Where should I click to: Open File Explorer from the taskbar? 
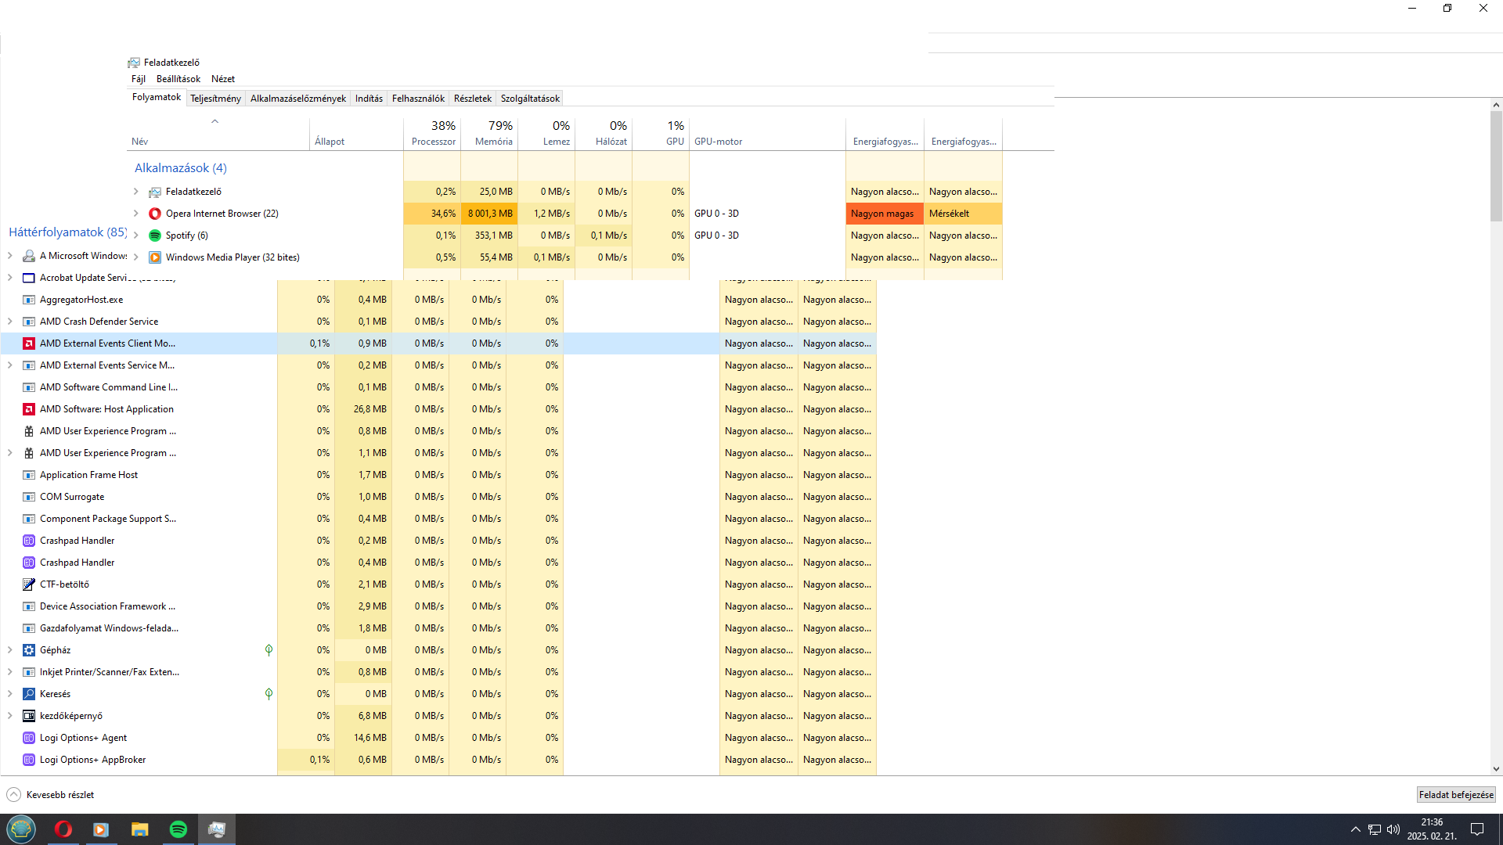tap(140, 829)
